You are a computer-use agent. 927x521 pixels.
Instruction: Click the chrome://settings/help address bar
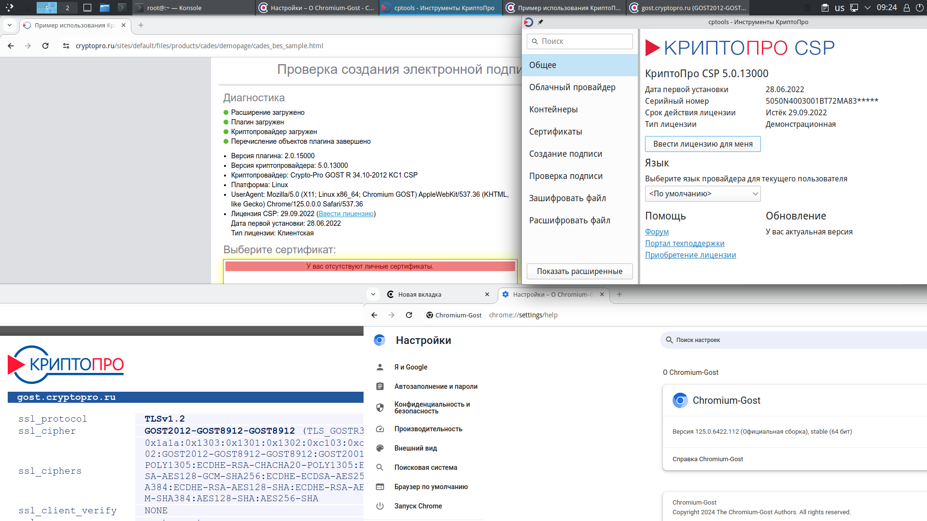click(523, 315)
